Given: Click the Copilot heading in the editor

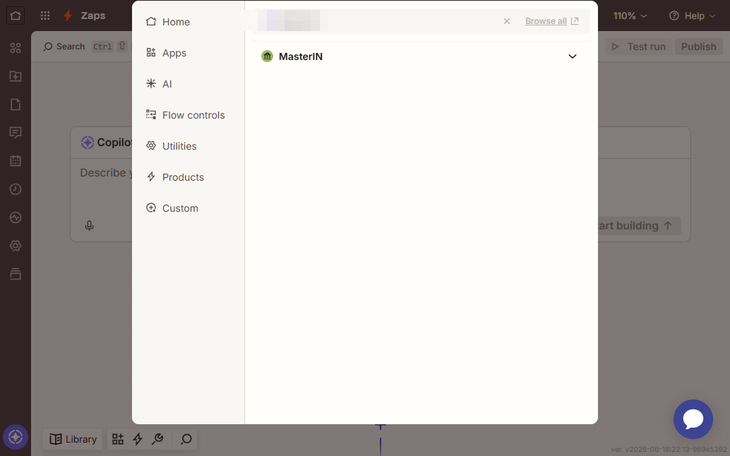Looking at the screenshot, I should [114, 143].
